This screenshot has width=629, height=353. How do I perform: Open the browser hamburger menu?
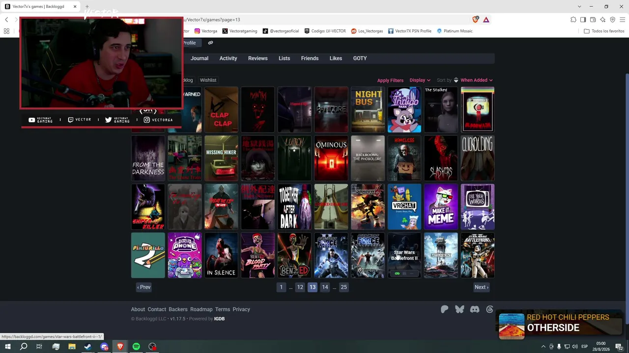(x=622, y=20)
